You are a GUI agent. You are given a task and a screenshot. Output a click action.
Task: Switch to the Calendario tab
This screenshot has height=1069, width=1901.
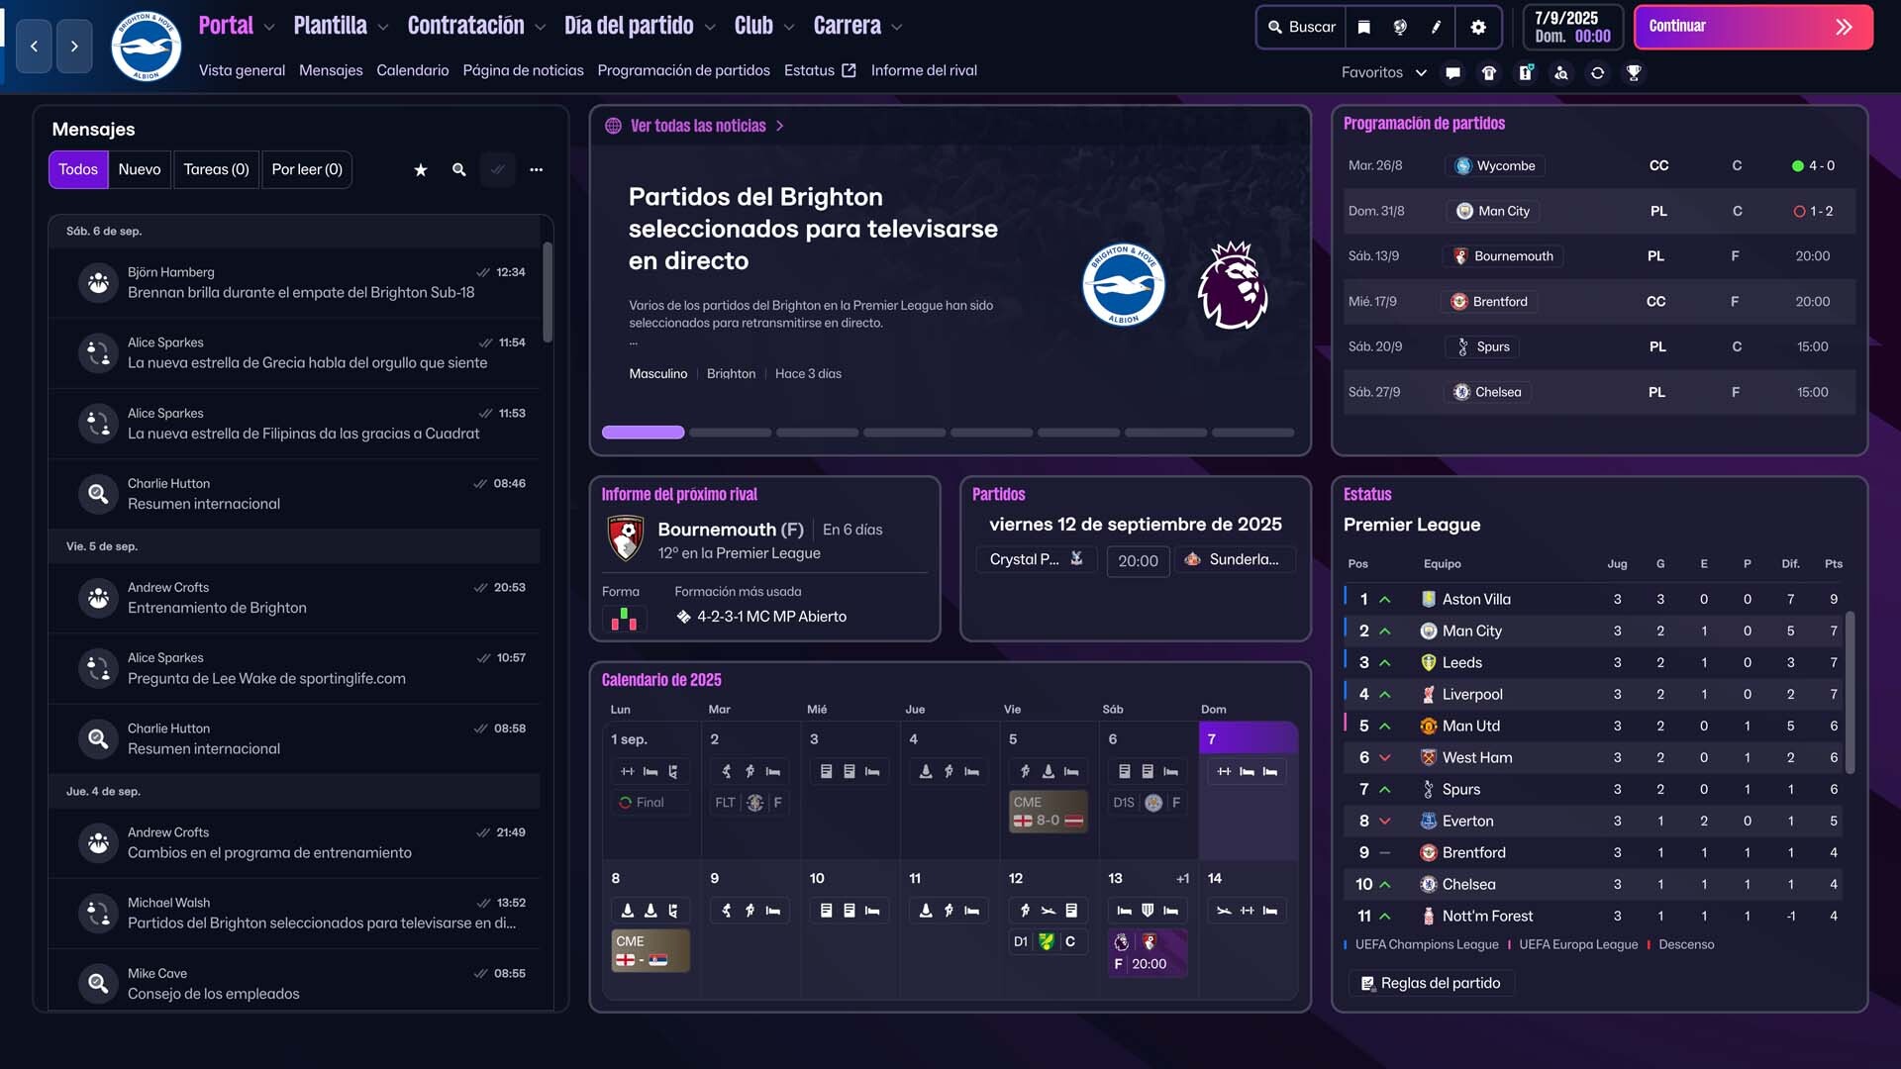pyautogui.click(x=412, y=70)
